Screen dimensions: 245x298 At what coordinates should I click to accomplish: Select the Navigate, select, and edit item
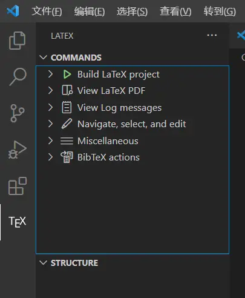(x=132, y=124)
